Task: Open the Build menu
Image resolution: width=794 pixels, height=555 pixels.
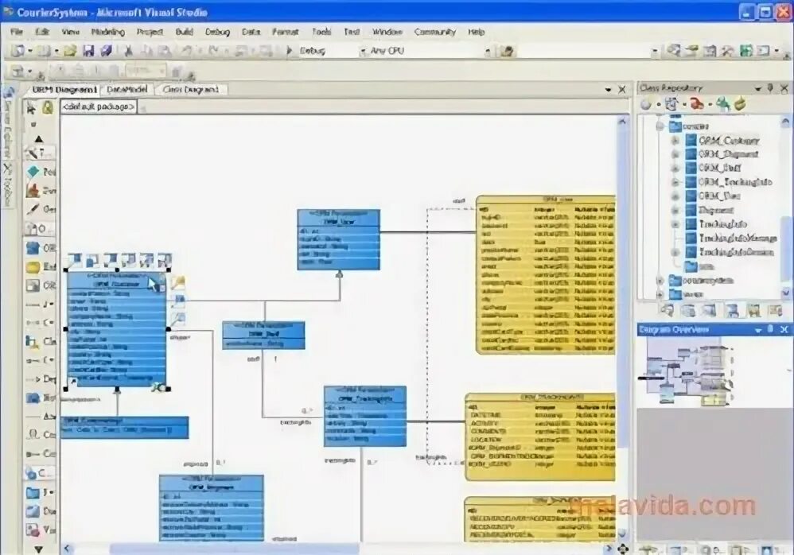Action: (x=185, y=32)
